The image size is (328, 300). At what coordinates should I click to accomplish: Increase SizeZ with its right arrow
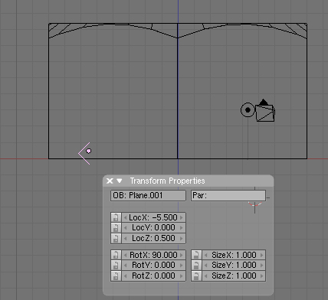262,276
